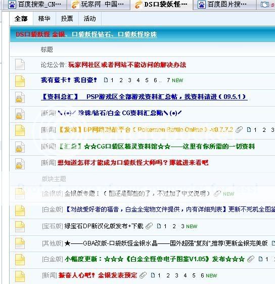Click folder icon beside 白金全怪兽电子图鉴 thread
The image size is (275, 284).
pos(20,260)
